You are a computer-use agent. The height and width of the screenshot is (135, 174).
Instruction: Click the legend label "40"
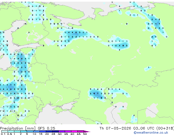coord(72,134)
